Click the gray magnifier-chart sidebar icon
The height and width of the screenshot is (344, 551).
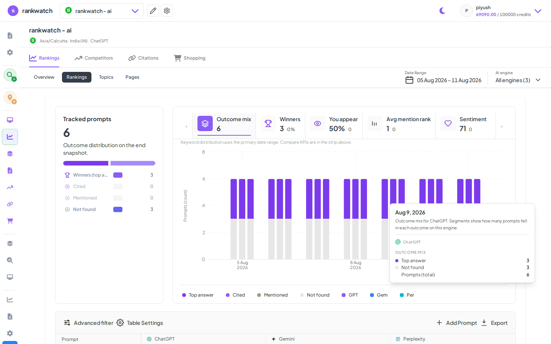[x=10, y=260]
